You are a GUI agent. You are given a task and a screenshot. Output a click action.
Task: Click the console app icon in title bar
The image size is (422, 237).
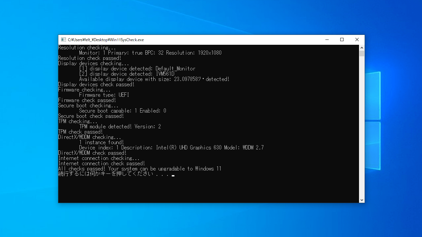(x=63, y=39)
